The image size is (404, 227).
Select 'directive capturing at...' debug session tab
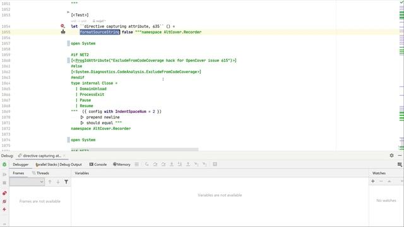(40, 156)
